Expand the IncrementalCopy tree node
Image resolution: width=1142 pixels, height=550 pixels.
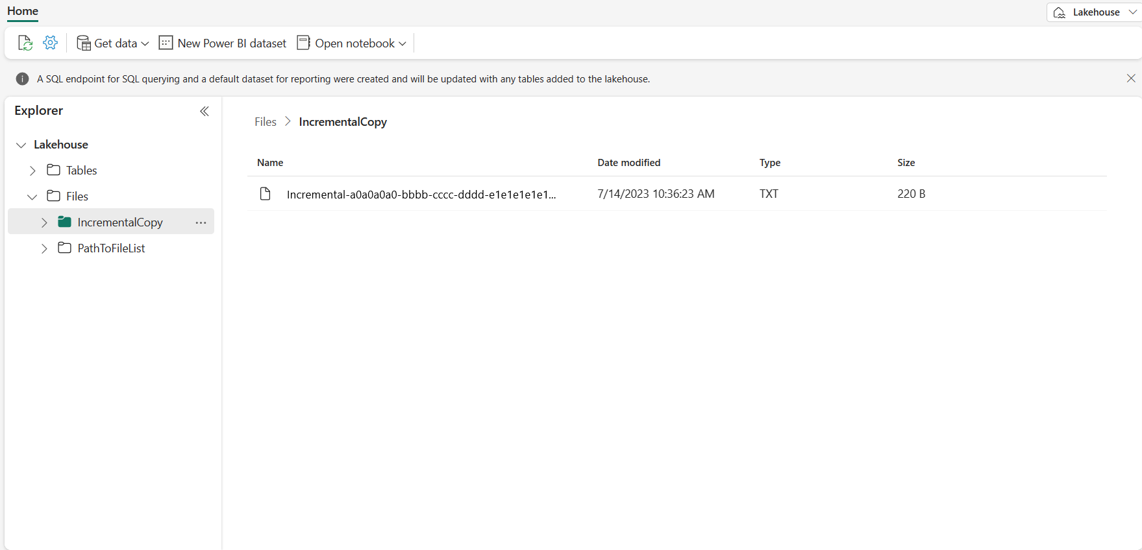43,222
